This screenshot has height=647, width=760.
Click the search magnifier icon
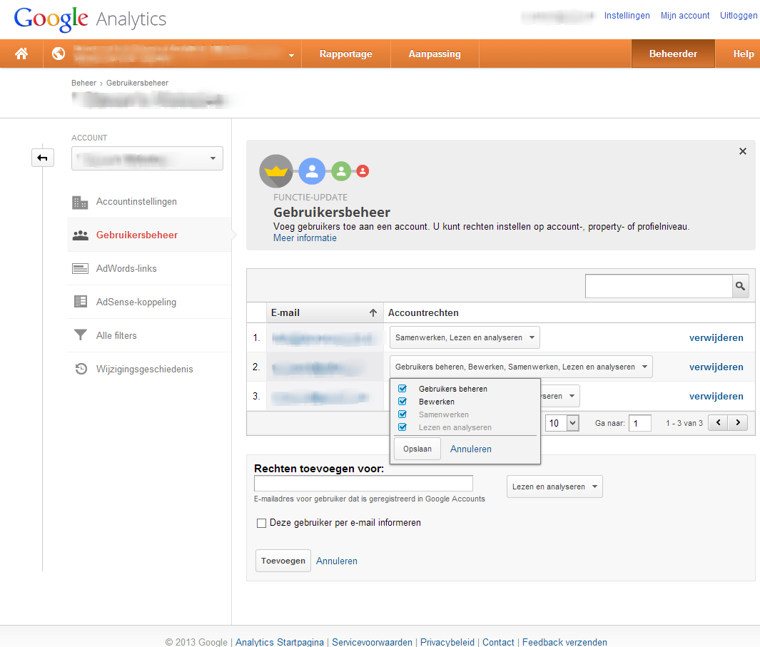click(x=740, y=286)
